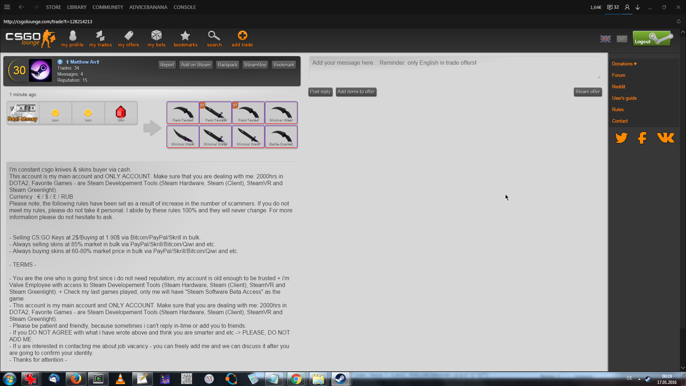
Task: Open the VK social icon
Action: [x=666, y=138]
